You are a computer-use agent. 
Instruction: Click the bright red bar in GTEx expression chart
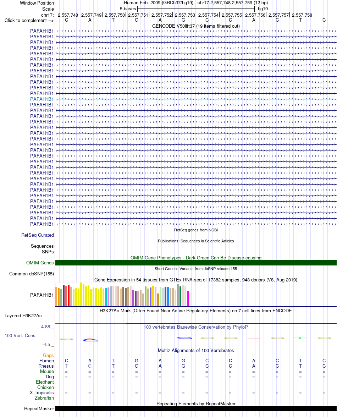pyautogui.click(x=68, y=296)
